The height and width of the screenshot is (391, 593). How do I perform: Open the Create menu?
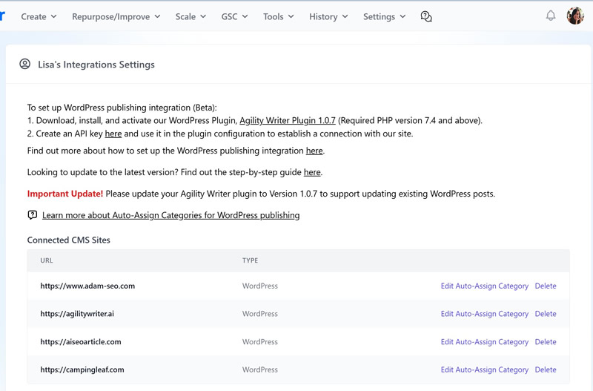[x=39, y=16]
